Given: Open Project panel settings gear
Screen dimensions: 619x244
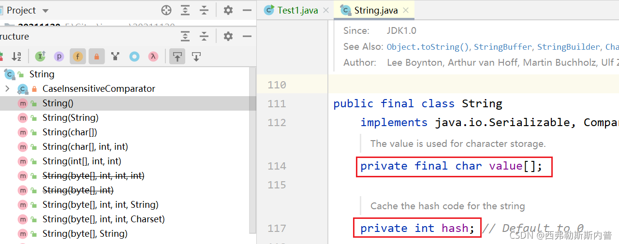Looking at the screenshot, I should pos(228,10).
